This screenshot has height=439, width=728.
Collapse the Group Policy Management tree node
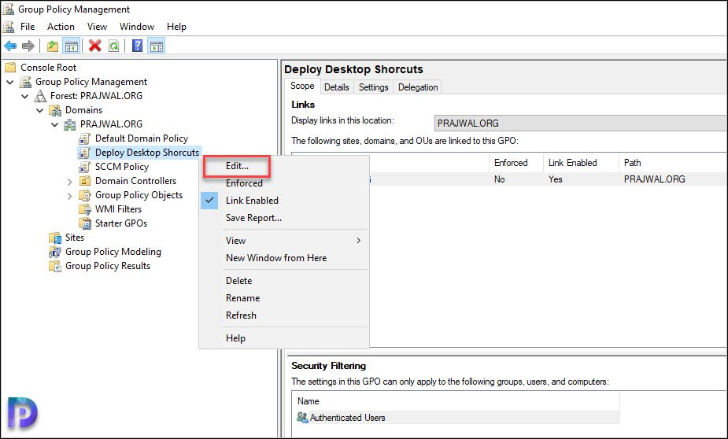point(10,82)
